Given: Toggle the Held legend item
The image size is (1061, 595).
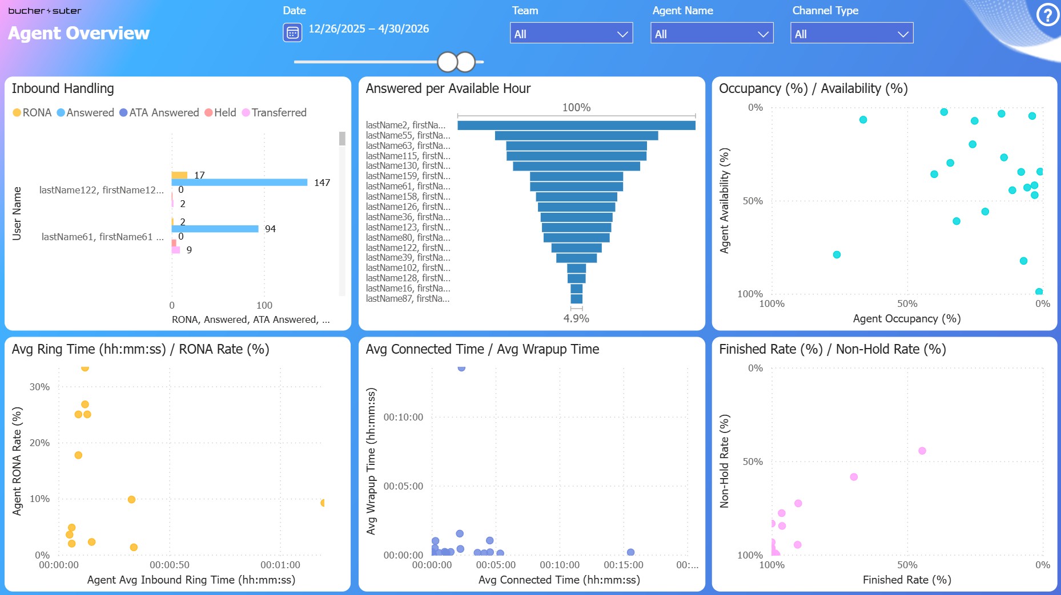Looking at the screenshot, I should (220, 112).
